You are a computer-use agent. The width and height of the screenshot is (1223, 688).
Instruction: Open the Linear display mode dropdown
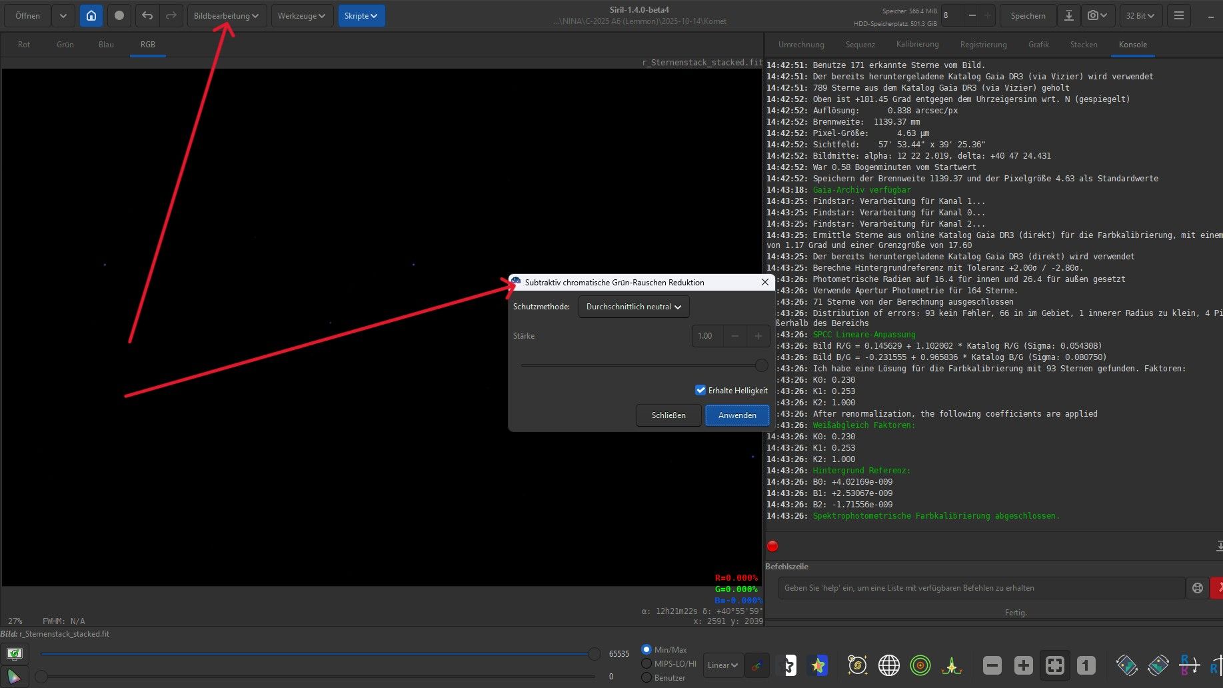point(722,665)
